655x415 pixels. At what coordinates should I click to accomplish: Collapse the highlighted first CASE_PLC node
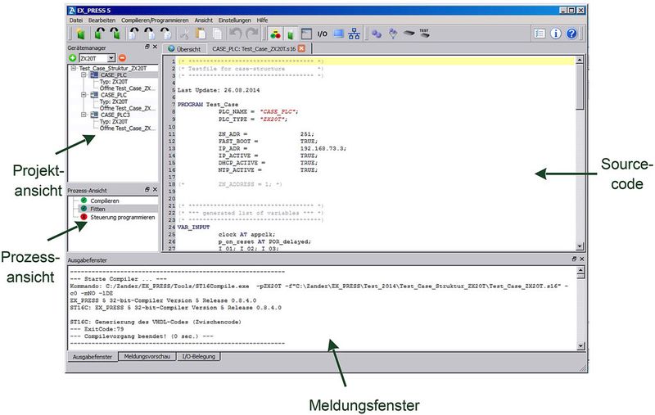tap(84, 74)
